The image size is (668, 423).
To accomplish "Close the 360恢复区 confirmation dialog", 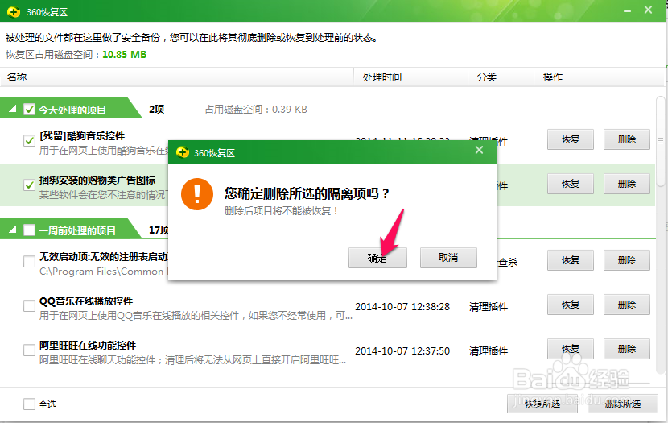I will (x=480, y=150).
